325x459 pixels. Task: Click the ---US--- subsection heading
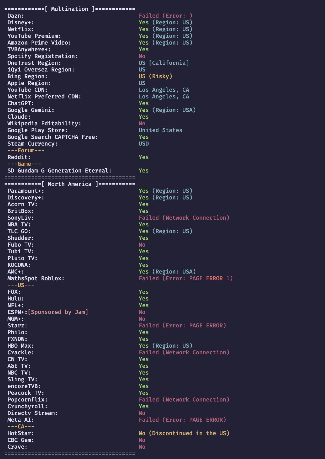pos(21,285)
